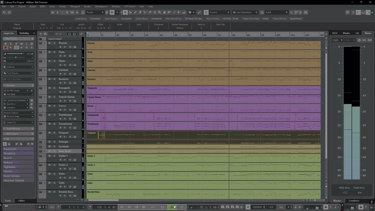
Task: Select the Mute X tool
Action: 155,12
